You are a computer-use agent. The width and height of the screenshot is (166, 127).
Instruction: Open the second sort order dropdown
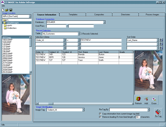pos(158,44)
